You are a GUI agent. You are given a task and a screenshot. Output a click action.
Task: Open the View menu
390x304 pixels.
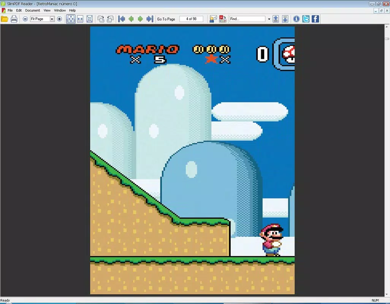(x=47, y=10)
